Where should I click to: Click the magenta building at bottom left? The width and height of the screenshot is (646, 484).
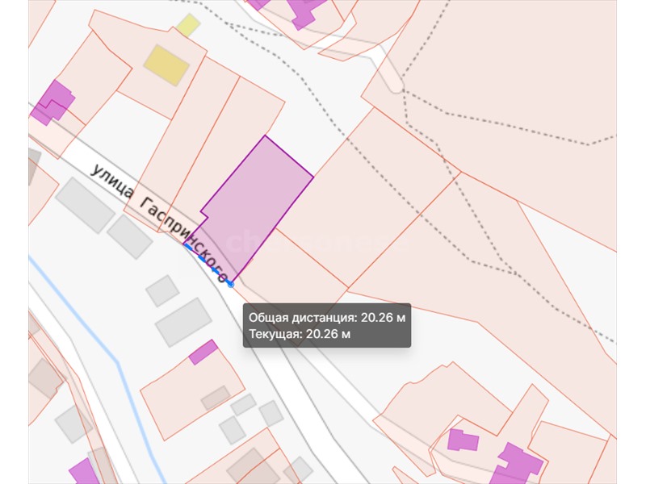pos(82,472)
